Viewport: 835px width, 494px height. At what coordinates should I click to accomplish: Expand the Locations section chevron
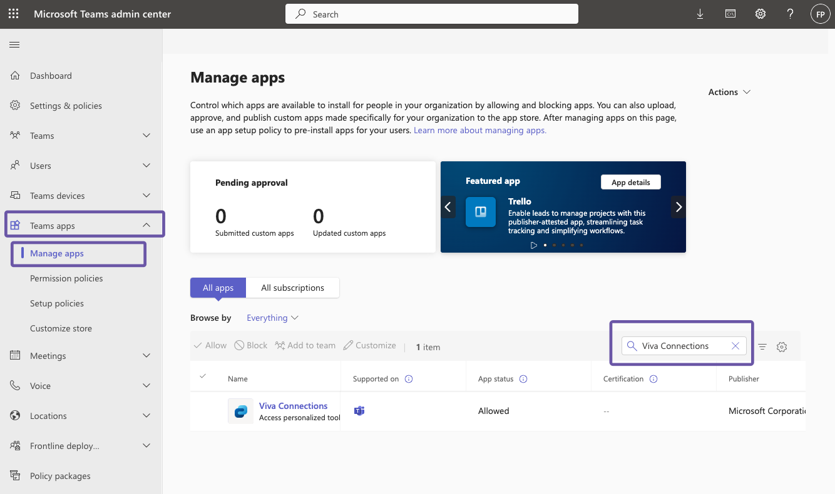click(x=146, y=416)
